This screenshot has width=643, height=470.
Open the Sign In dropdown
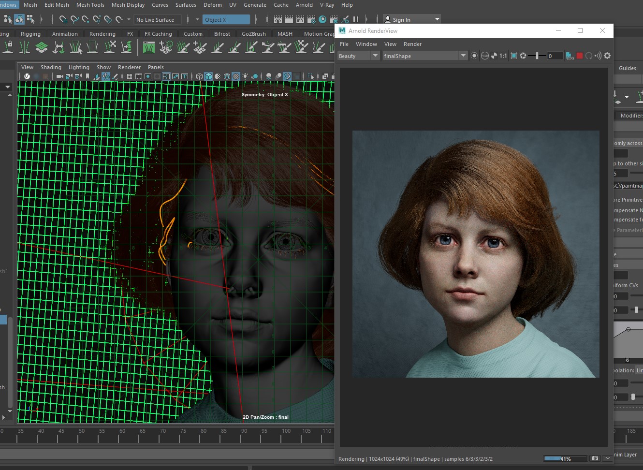coord(437,19)
